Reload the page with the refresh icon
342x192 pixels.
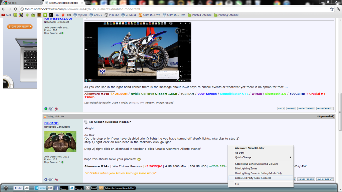coord(15,9)
